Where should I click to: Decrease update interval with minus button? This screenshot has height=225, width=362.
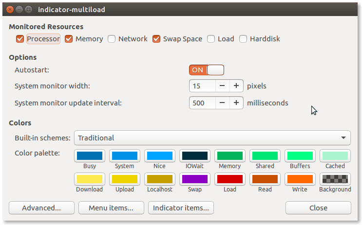[x=222, y=103]
